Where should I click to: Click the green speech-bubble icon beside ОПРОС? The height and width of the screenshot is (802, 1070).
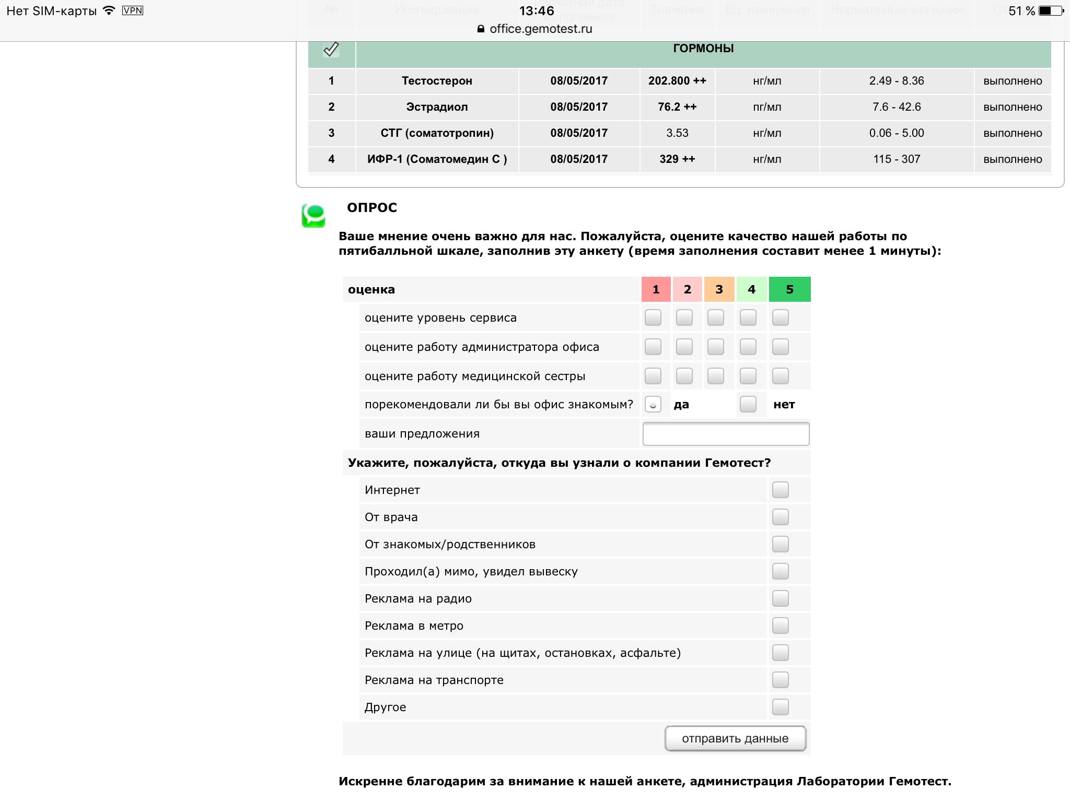(314, 215)
